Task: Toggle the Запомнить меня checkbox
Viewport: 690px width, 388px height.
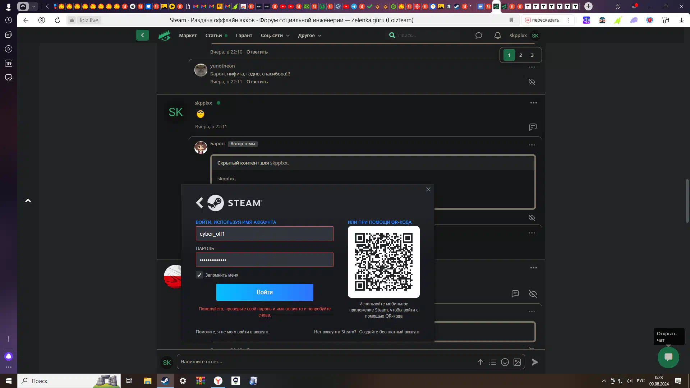Action: (x=199, y=275)
